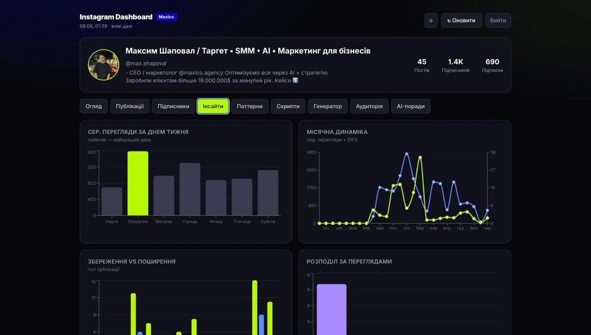Image resolution: width=591 pixels, height=335 pixels.
Task: Click the МІСЯЧНА ДИНАМІКА chart heading
Action: tap(337, 132)
